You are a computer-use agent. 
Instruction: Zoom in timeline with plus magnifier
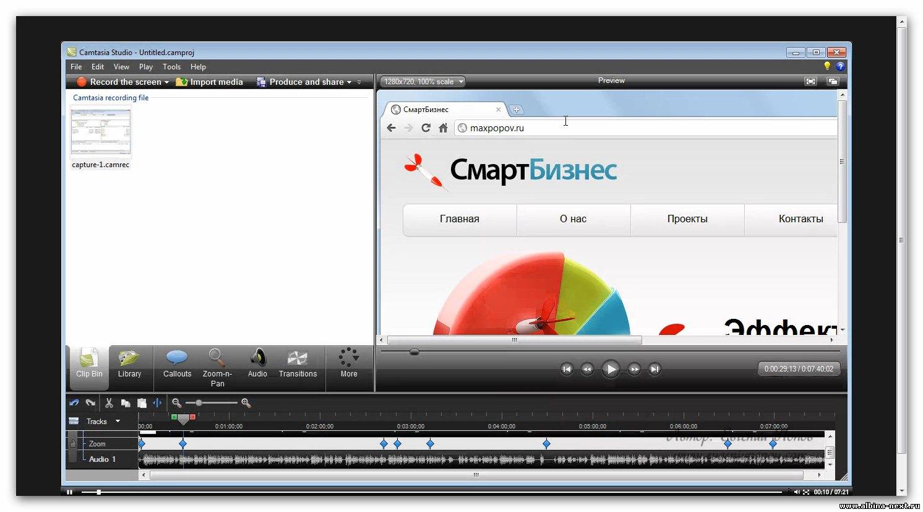coord(246,403)
